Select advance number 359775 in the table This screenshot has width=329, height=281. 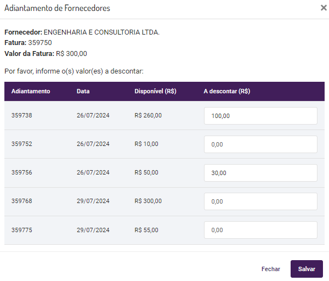[x=22, y=230]
